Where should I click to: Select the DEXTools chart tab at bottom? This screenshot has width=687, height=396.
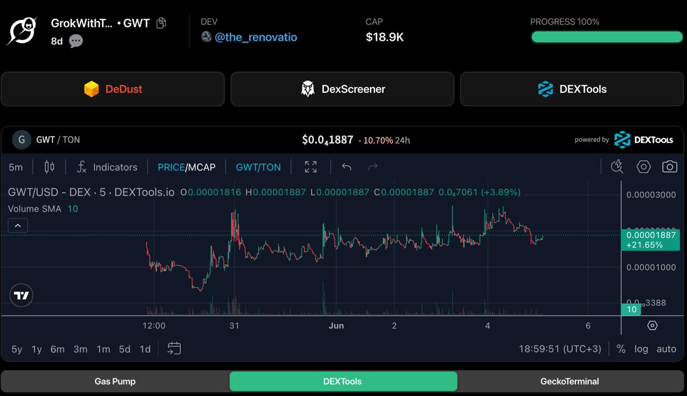[x=343, y=382]
